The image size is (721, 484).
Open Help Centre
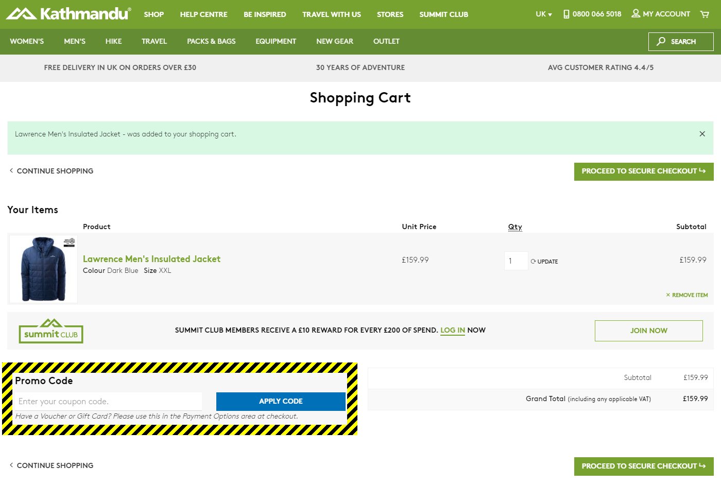[x=204, y=14]
